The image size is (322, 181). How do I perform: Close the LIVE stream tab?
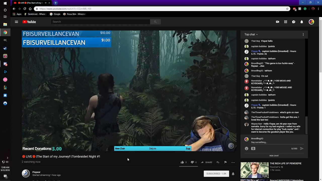[49, 3]
